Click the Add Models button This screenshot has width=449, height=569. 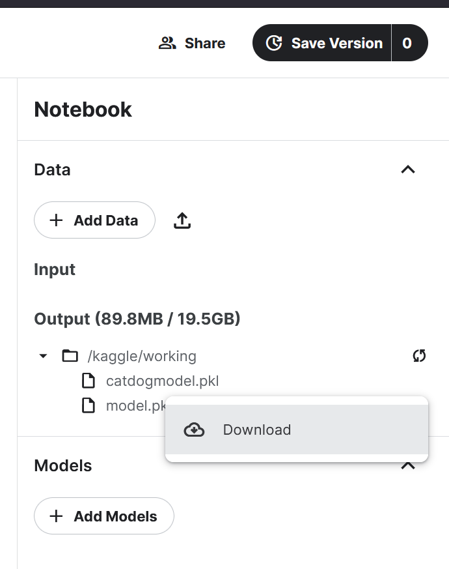coord(104,516)
